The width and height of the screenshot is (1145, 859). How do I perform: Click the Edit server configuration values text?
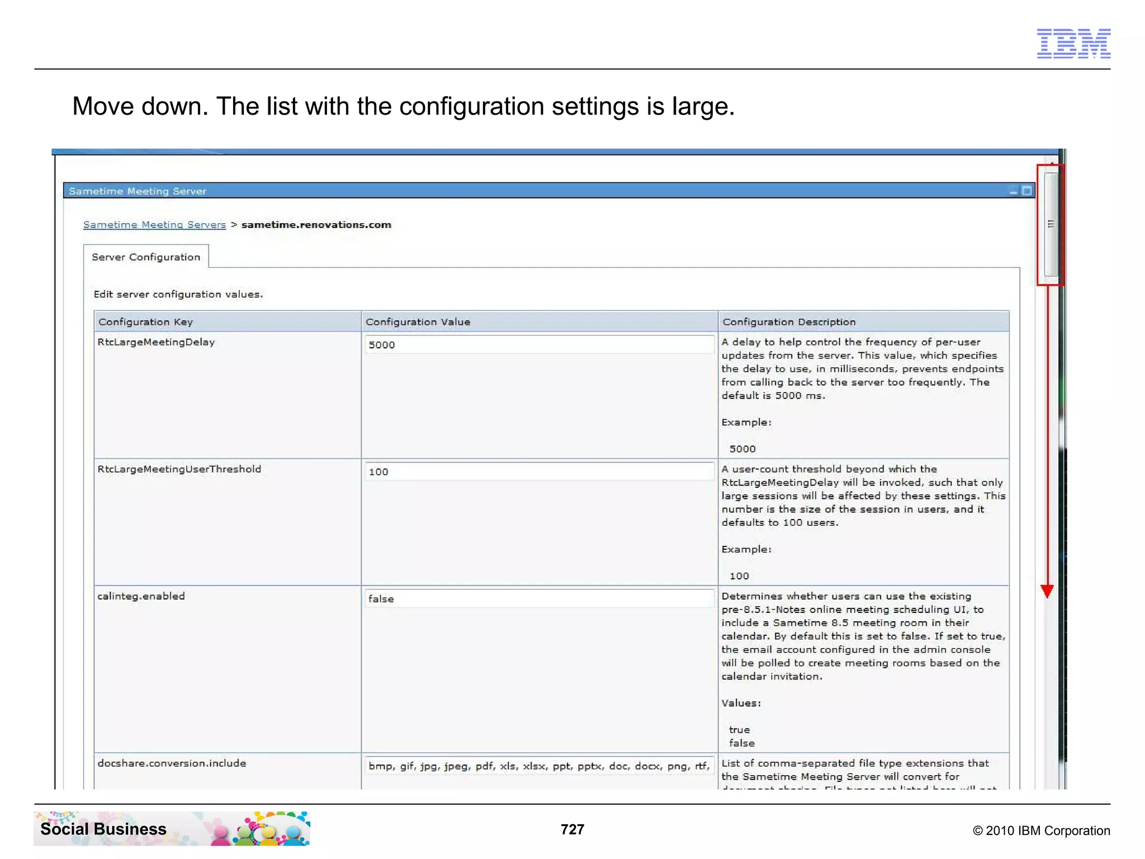[178, 294]
